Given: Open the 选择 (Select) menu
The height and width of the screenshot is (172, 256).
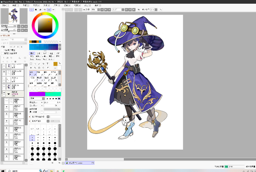Looking at the screenshot, I should tap(47, 5).
